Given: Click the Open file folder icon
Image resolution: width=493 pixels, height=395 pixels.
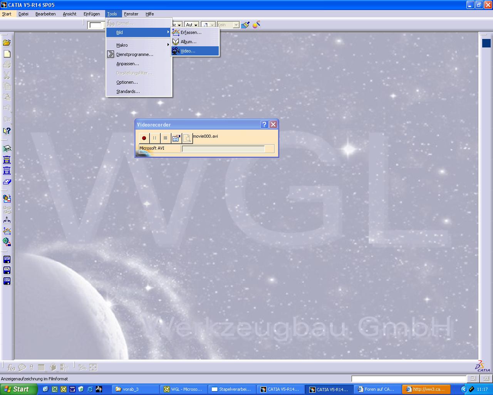Looking at the screenshot, I should click(x=7, y=43).
